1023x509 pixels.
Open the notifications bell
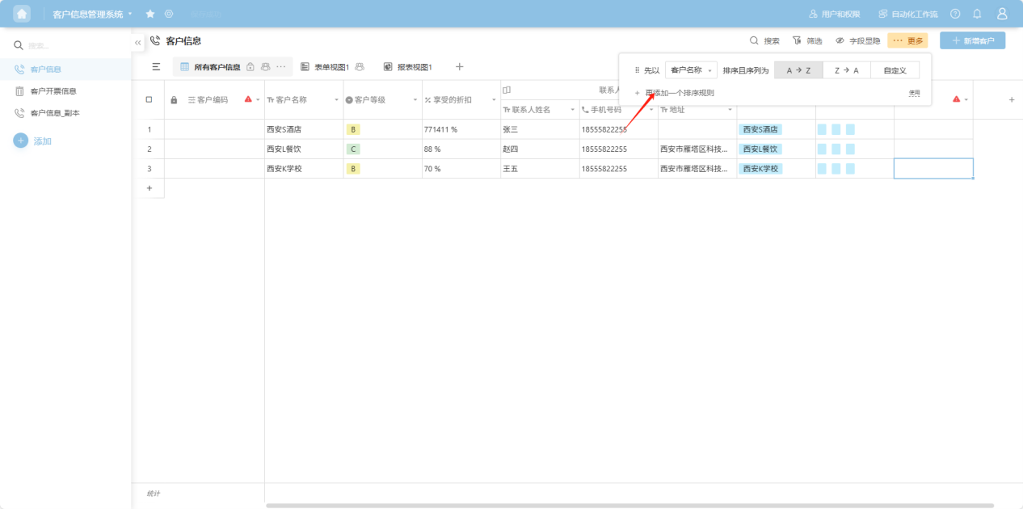[977, 14]
